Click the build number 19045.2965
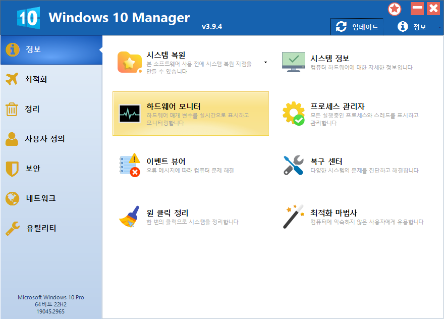 (x=50, y=311)
